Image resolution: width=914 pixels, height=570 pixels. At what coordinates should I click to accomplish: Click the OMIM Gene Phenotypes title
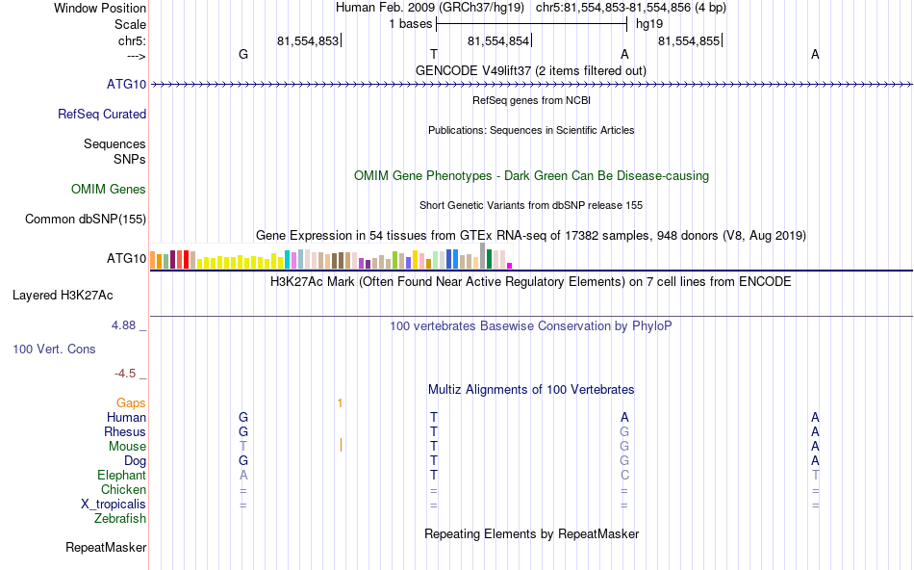[x=531, y=175]
